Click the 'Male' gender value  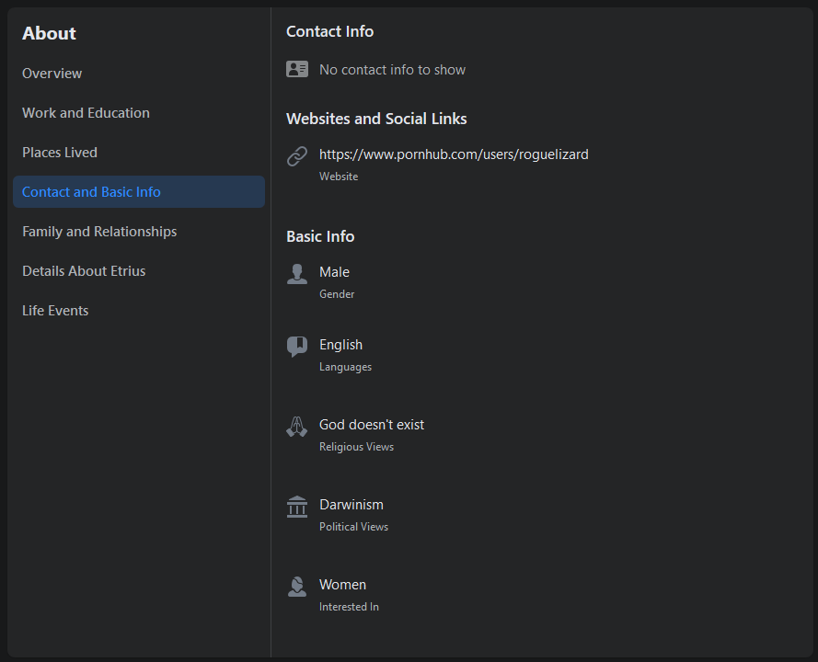[334, 272]
